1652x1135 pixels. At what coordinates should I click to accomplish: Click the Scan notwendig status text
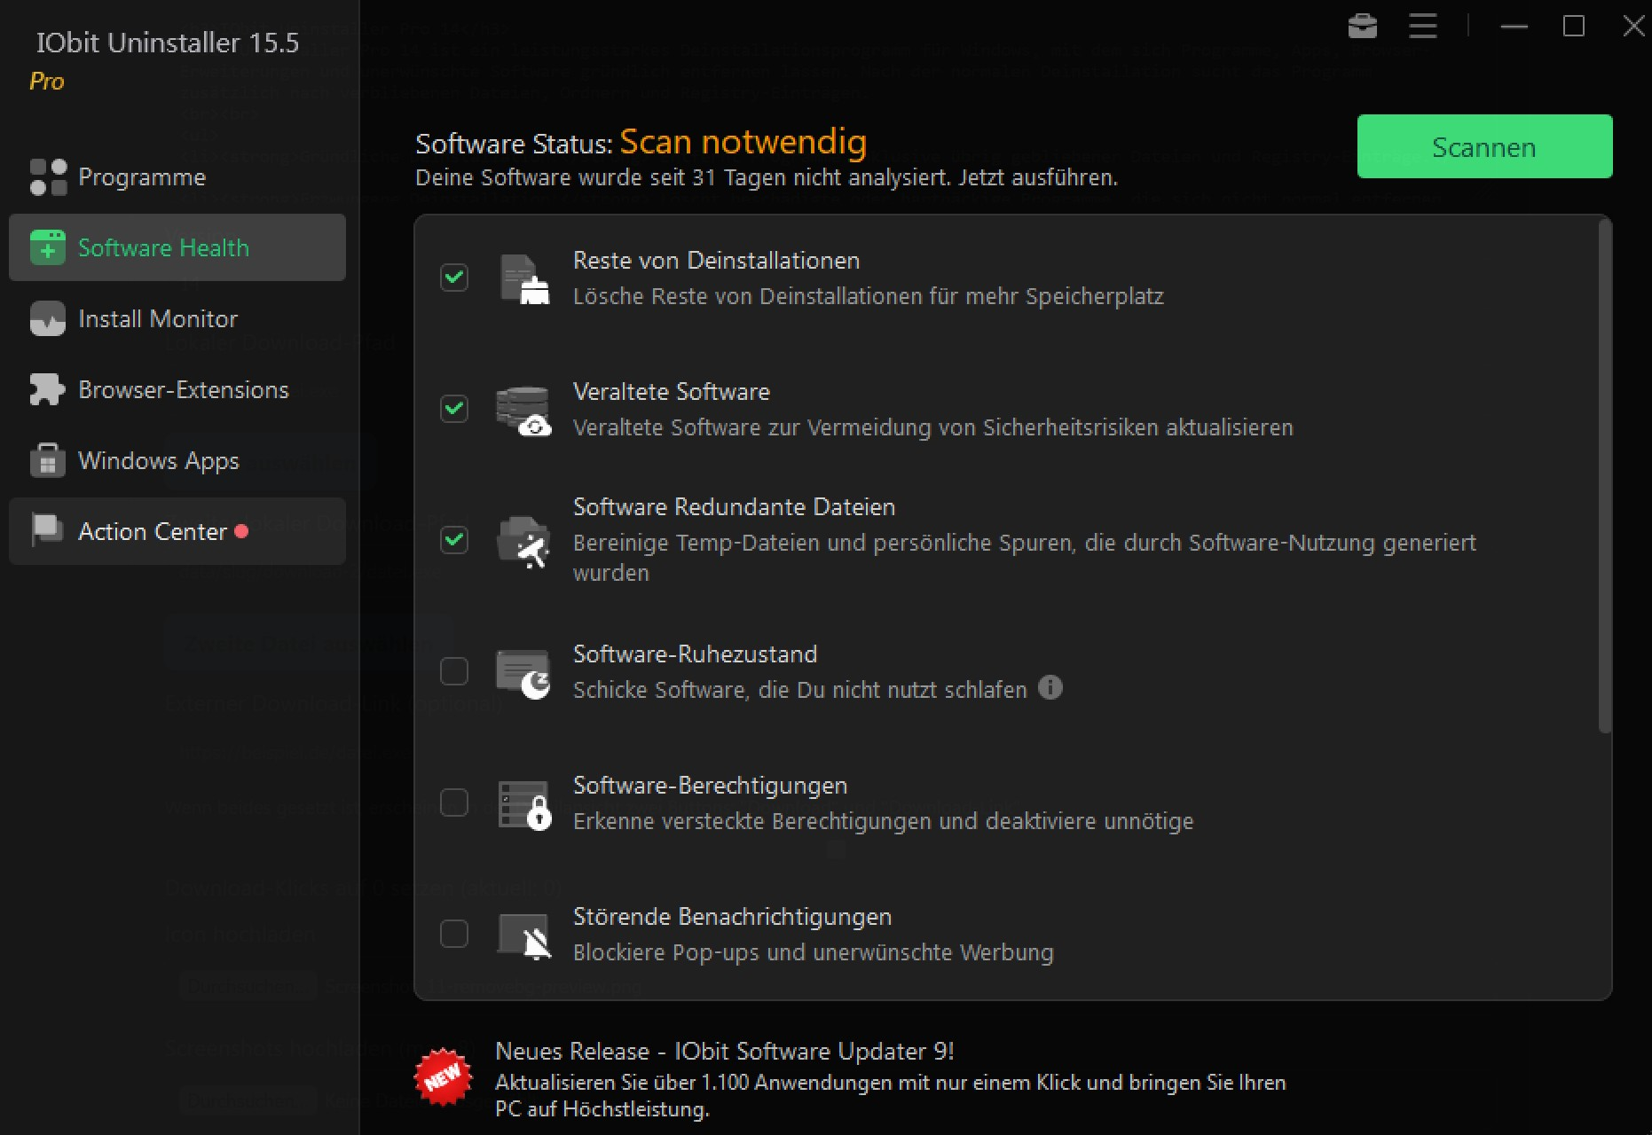(x=743, y=142)
